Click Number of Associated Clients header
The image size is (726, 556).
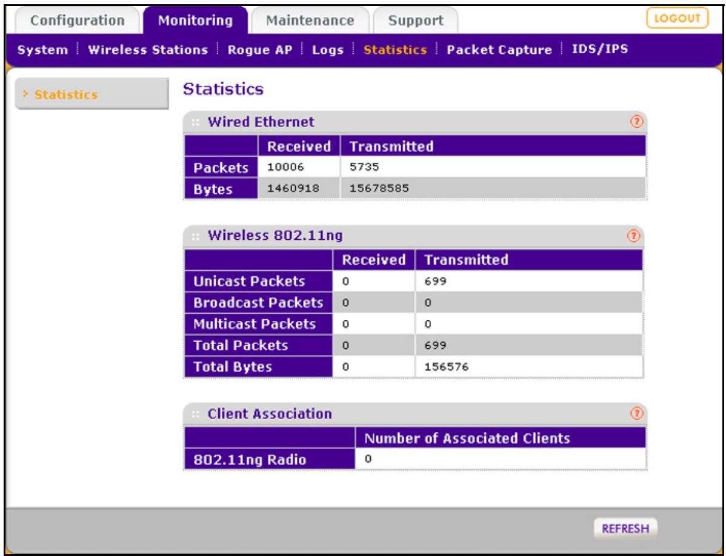pyautogui.click(x=467, y=438)
